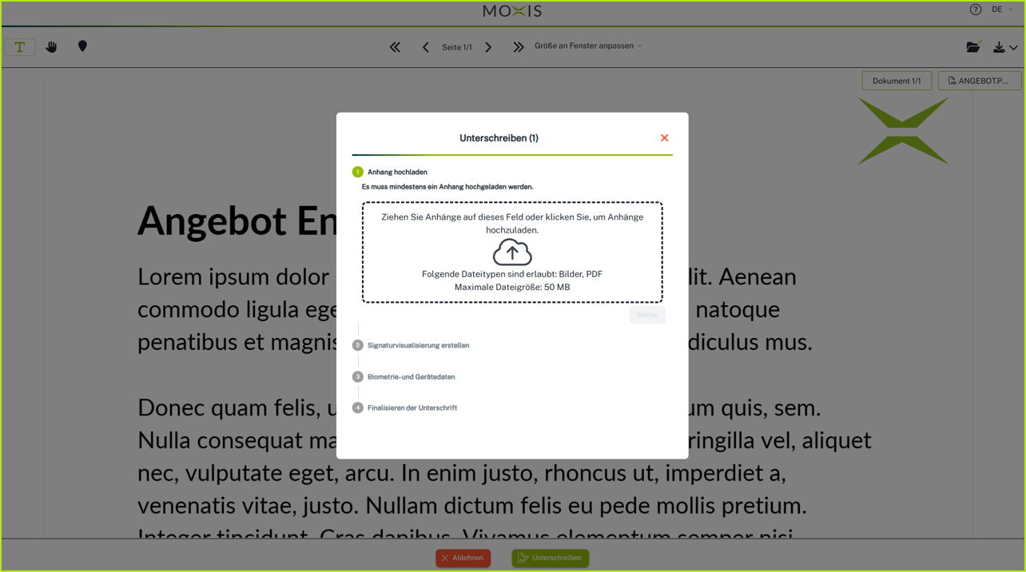Image resolution: width=1026 pixels, height=572 pixels.
Task: Activate the hand pan tool
Action: (x=51, y=46)
